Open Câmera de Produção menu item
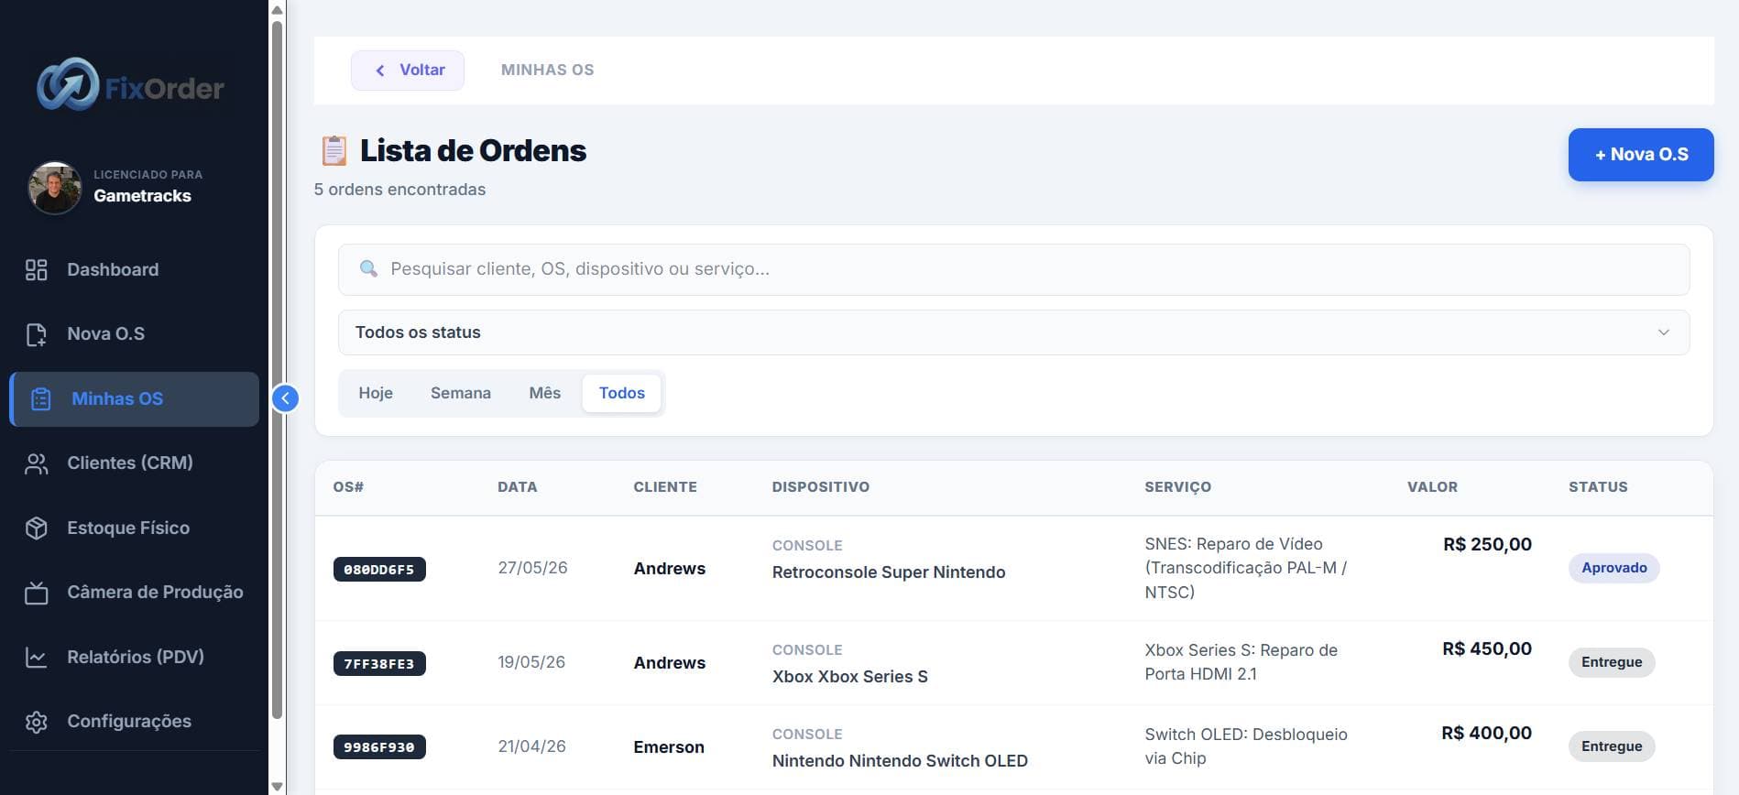1739x795 pixels. 134,593
